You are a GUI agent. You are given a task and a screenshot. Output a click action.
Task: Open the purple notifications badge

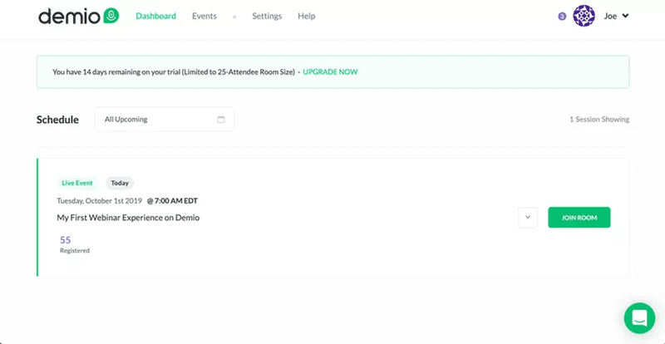point(563,16)
